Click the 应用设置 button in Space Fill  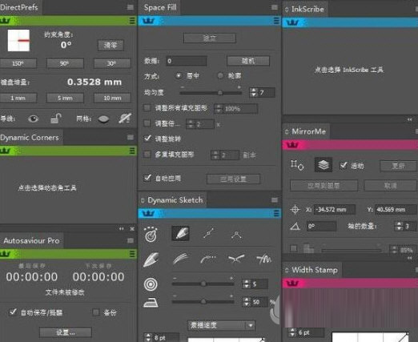click(x=233, y=179)
